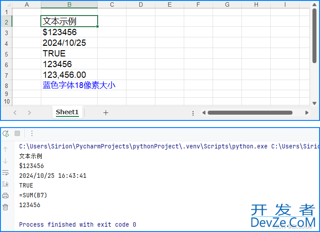Select column H header

(x=256, y=4)
